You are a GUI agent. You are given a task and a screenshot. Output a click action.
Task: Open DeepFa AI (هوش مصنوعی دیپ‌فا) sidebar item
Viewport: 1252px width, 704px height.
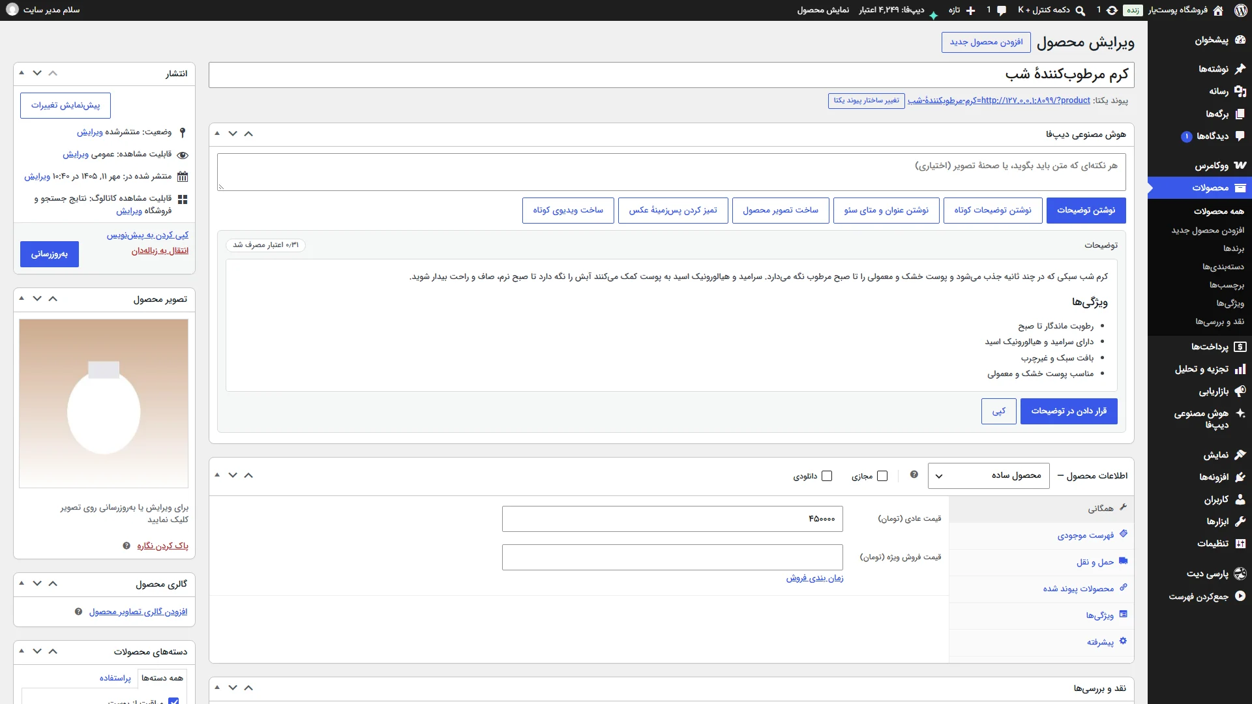1200,419
